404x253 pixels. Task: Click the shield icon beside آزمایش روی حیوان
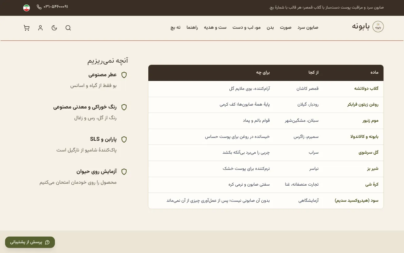(124, 172)
